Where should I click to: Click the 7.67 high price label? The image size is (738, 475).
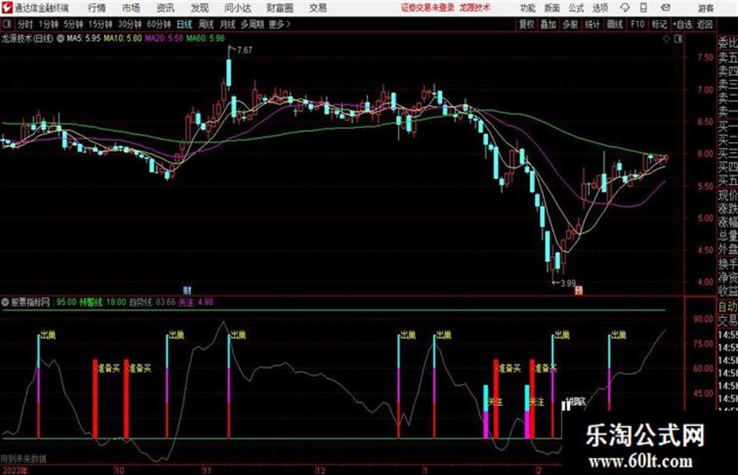pyautogui.click(x=244, y=50)
